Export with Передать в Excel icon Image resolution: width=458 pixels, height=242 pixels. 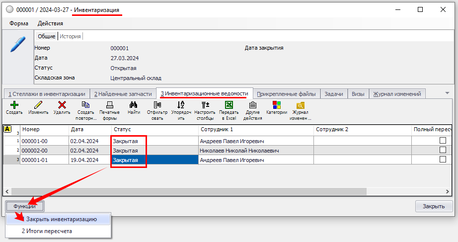coord(229,105)
